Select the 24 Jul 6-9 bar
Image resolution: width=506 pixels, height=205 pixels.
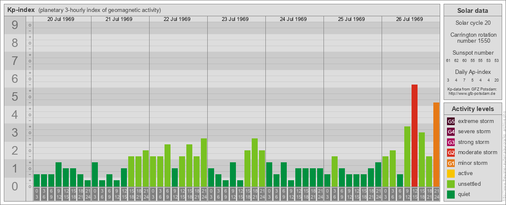[284, 175]
